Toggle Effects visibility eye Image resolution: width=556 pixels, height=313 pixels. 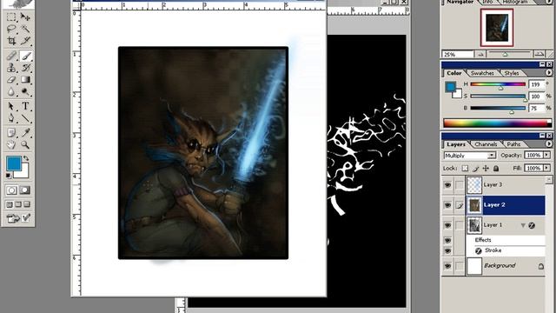tap(448, 240)
